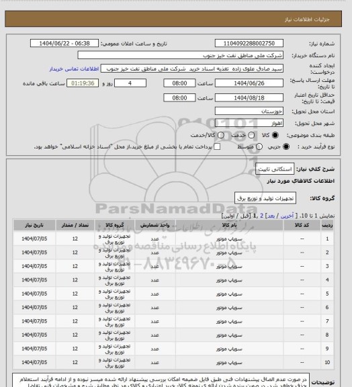Click the request creator field سید صادق علوی زاده
The height and width of the screenshot is (387, 352).
[x=192, y=69]
